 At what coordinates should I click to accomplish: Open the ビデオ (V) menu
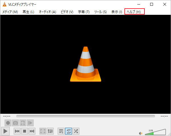(x=67, y=12)
